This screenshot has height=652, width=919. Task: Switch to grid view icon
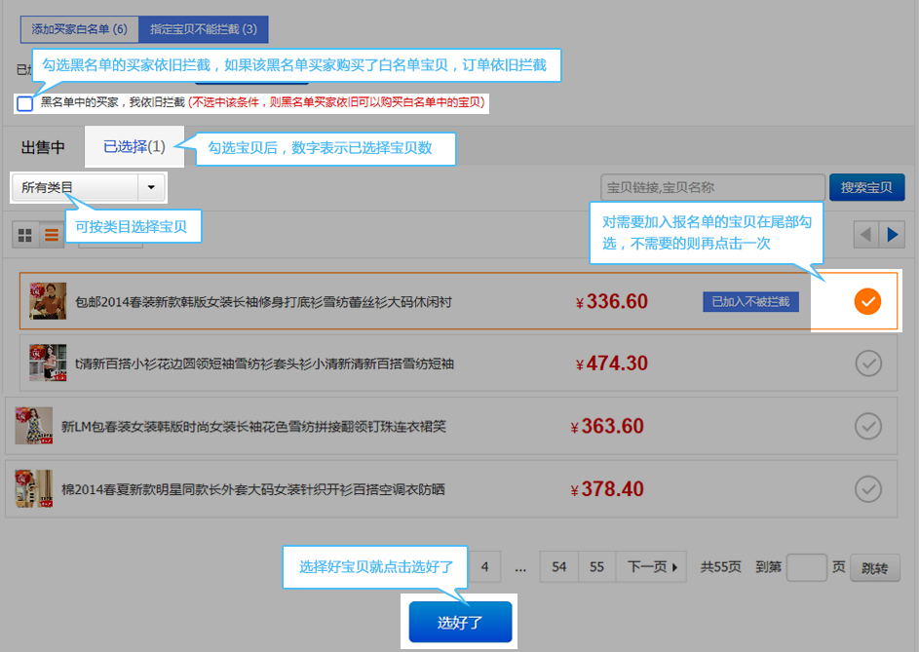click(25, 235)
